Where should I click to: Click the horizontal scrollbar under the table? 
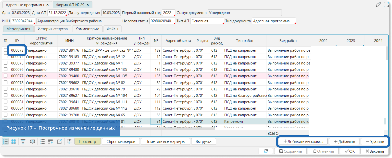[168, 129]
